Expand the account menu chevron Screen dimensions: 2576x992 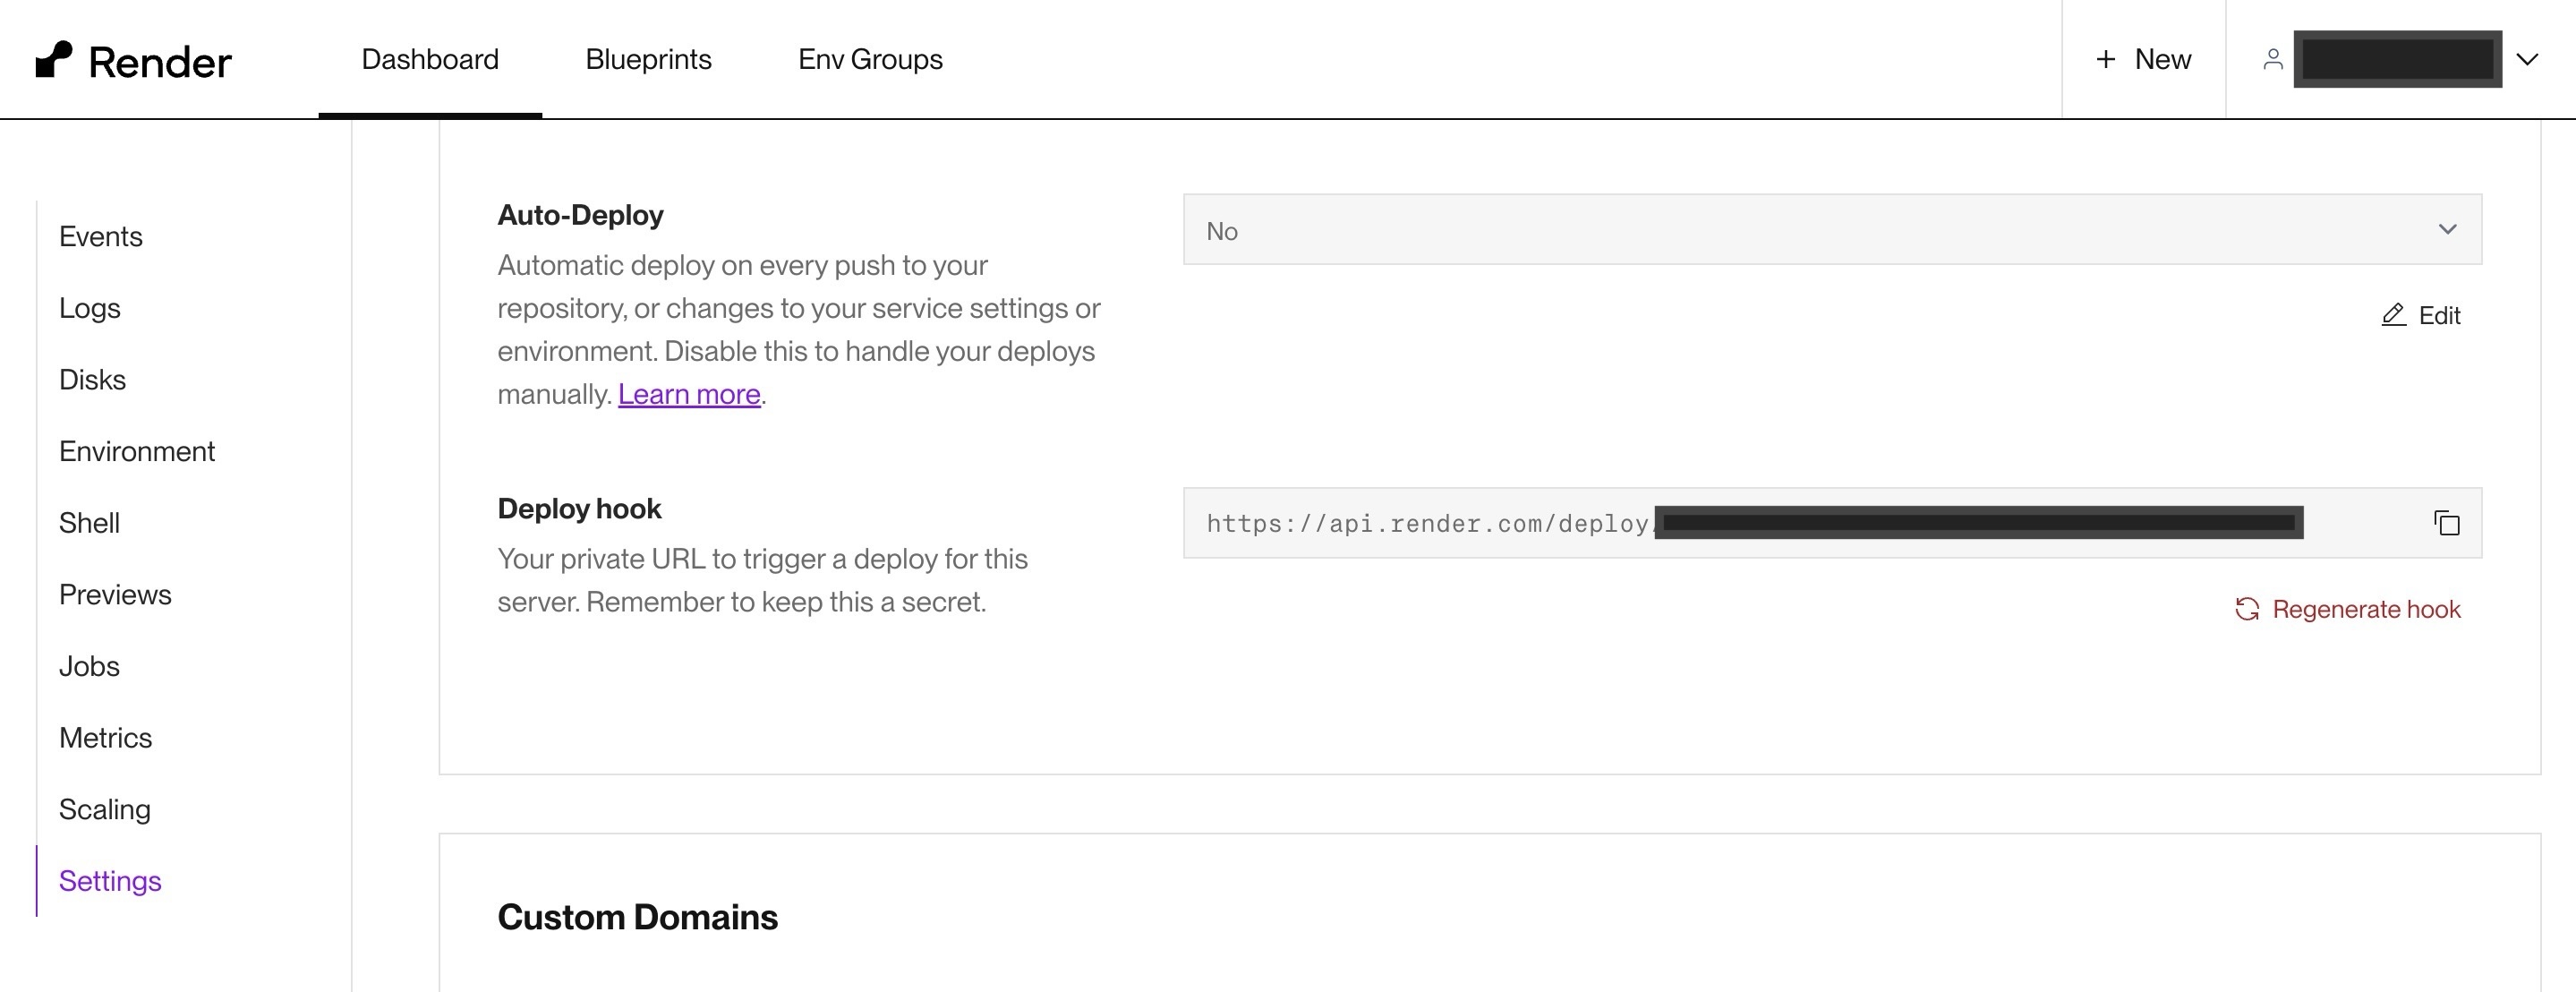point(2526,60)
